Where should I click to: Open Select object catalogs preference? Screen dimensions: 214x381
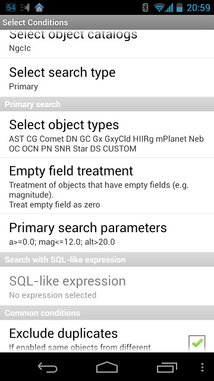coord(107,43)
